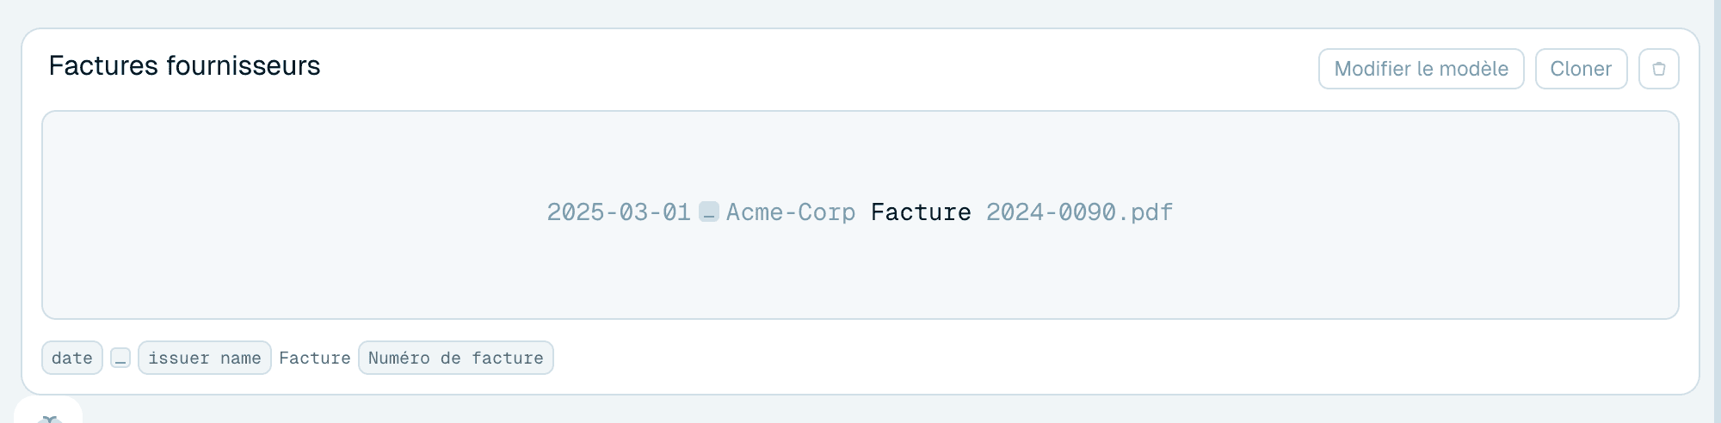Click the plain Facture text in the tag row

point(315,358)
